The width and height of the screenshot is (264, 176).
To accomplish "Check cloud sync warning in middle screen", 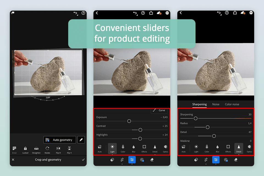I will (x=159, y=13).
